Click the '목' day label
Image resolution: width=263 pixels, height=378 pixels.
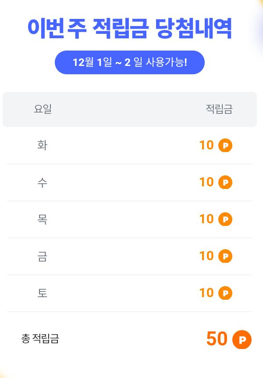pos(43,219)
